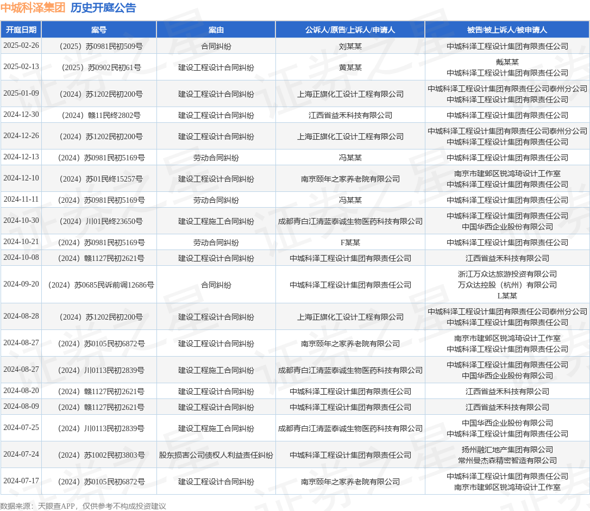Select date cell 2024-10-30
The height and width of the screenshot is (511, 590).
21,220
